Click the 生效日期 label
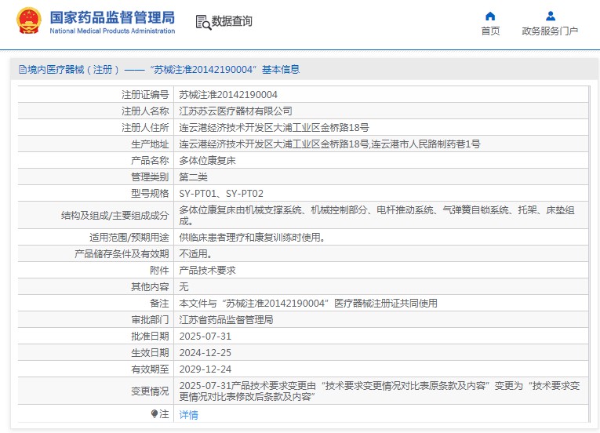The height and width of the screenshot is (433, 600). pyautogui.click(x=150, y=353)
